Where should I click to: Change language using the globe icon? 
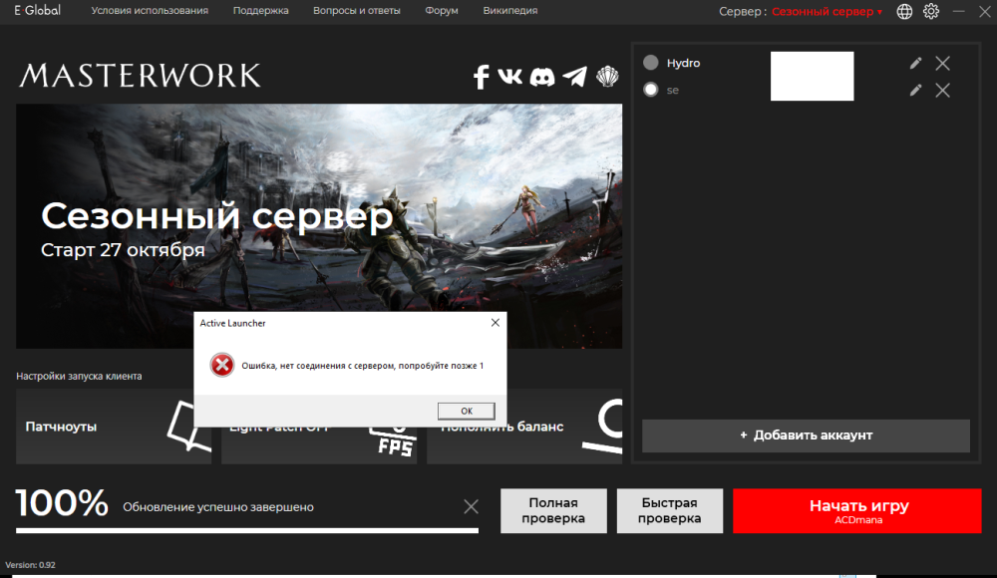[903, 11]
